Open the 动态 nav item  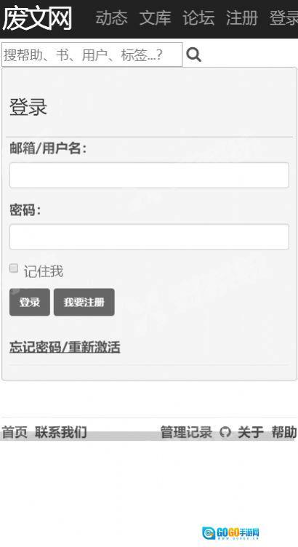(x=111, y=17)
